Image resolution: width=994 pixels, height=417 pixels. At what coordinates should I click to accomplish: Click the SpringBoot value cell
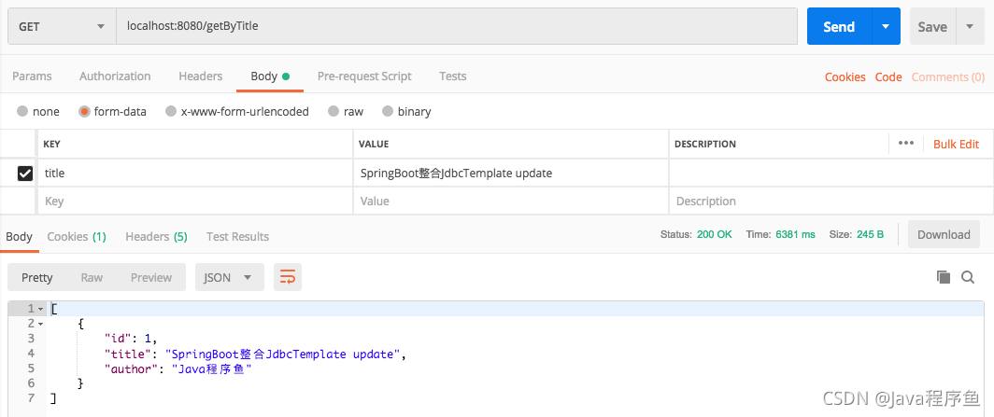(510, 173)
